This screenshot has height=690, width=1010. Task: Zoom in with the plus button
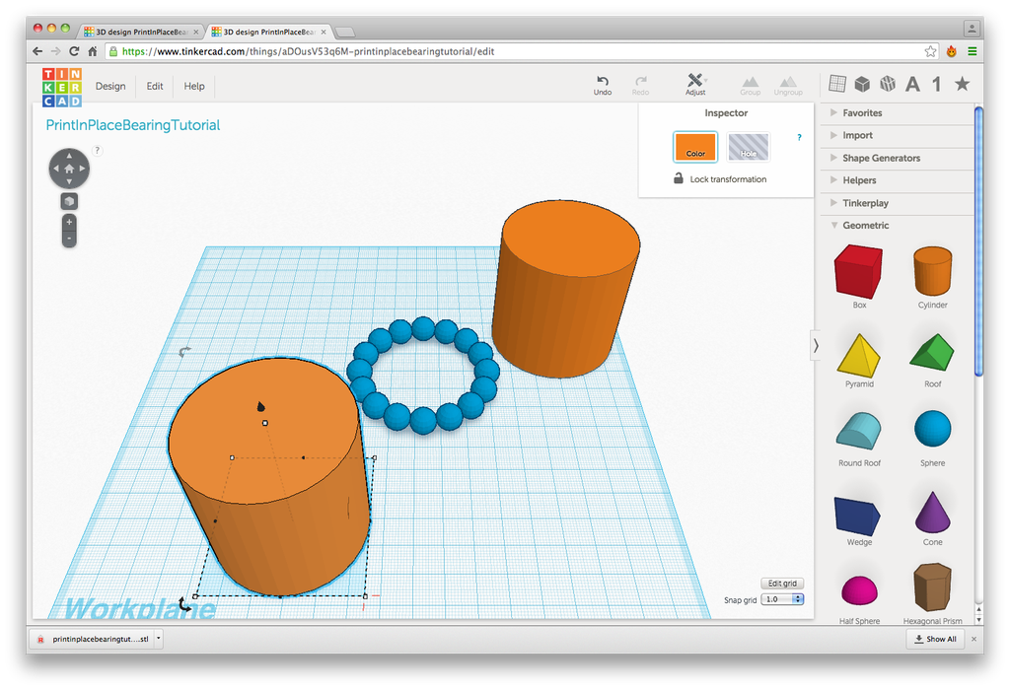(69, 222)
